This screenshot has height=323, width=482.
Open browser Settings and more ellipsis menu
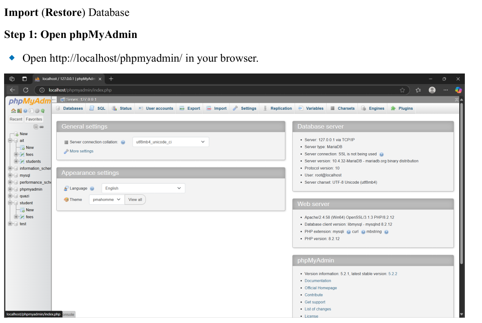point(445,90)
